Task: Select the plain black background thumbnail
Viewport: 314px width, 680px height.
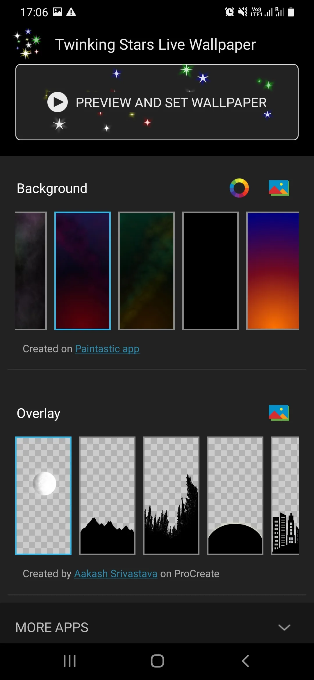Action: [210, 271]
